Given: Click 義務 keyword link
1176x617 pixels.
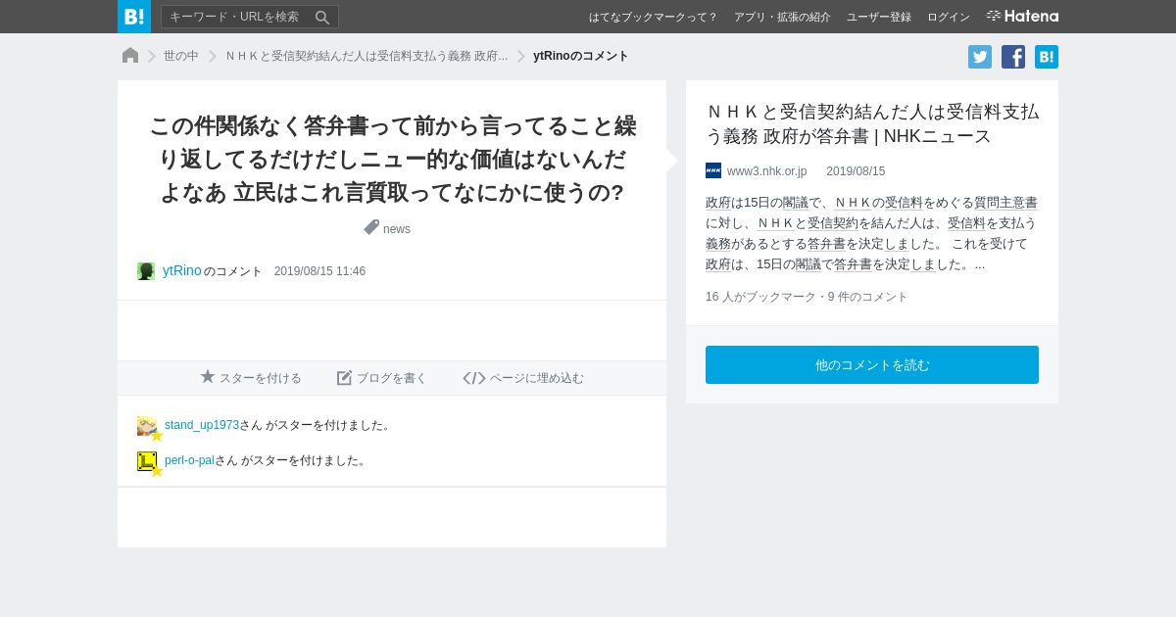Looking at the screenshot, I should [718, 244].
